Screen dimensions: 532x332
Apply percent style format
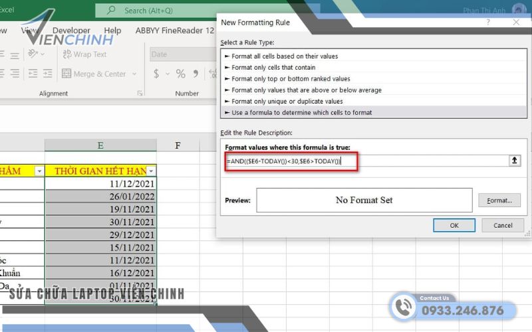pos(180,74)
